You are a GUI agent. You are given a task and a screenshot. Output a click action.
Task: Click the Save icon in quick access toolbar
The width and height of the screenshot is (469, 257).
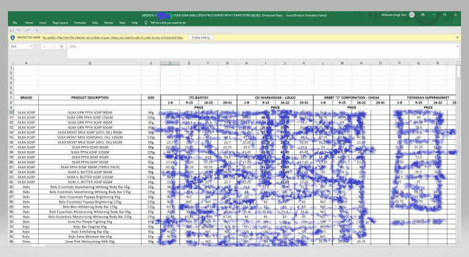point(12,30)
